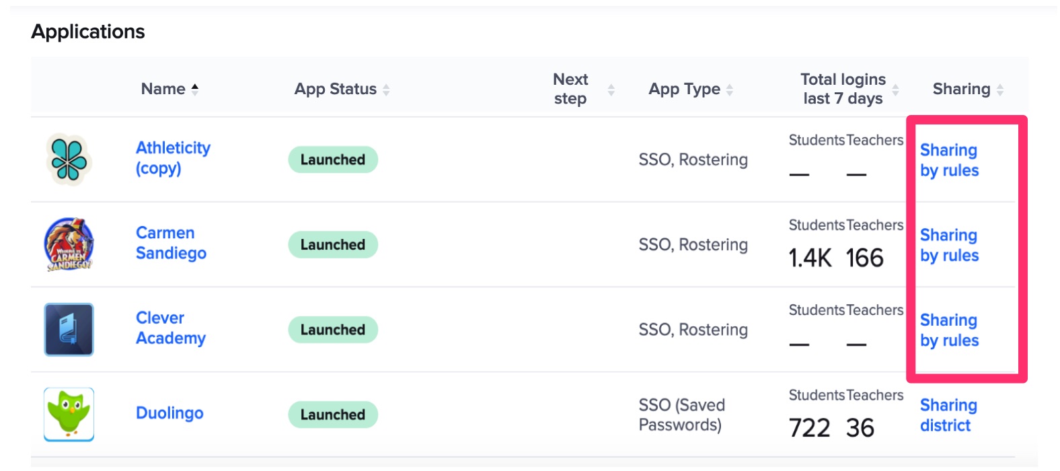1060x471 pixels.
Task: Click the Name column header text
Action: [x=163, y=89]
